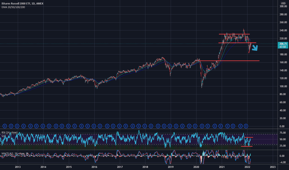Click the 2020 year label on time axis
This screenshot has width=289, height=170.
pos(196,167)
